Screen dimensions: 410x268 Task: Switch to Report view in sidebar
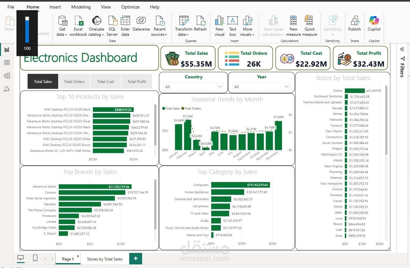(7, 50)
